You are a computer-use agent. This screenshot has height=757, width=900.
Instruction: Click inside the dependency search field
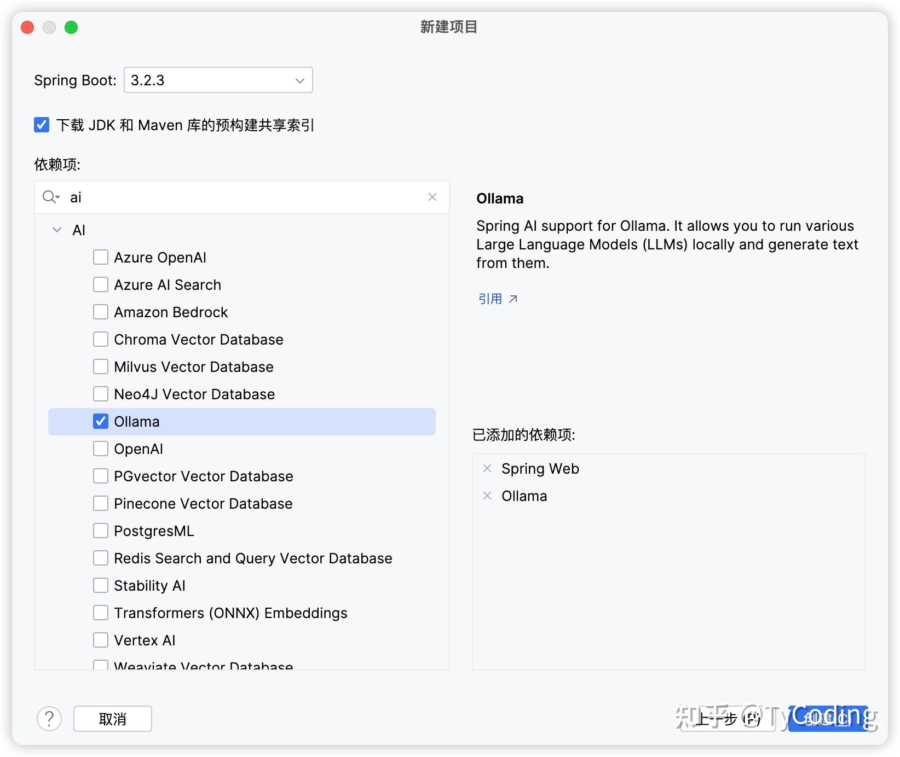pyautogui.click(x=219, y=197)
